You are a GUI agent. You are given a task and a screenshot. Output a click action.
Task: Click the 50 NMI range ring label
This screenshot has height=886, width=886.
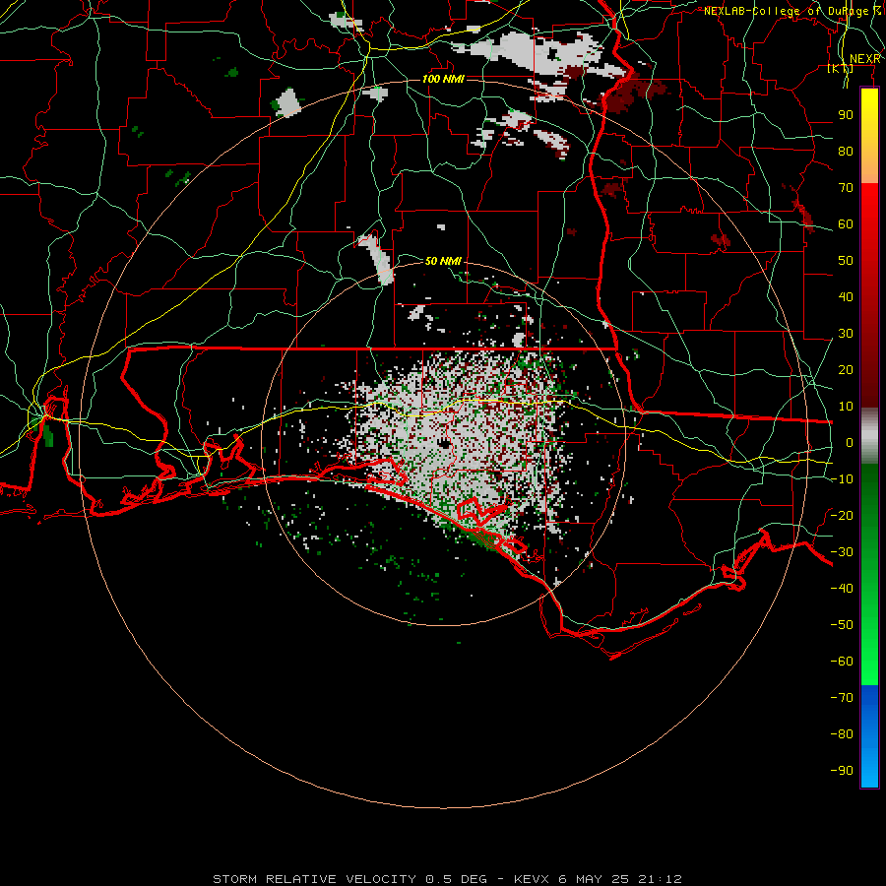click(x=443, y=261)
